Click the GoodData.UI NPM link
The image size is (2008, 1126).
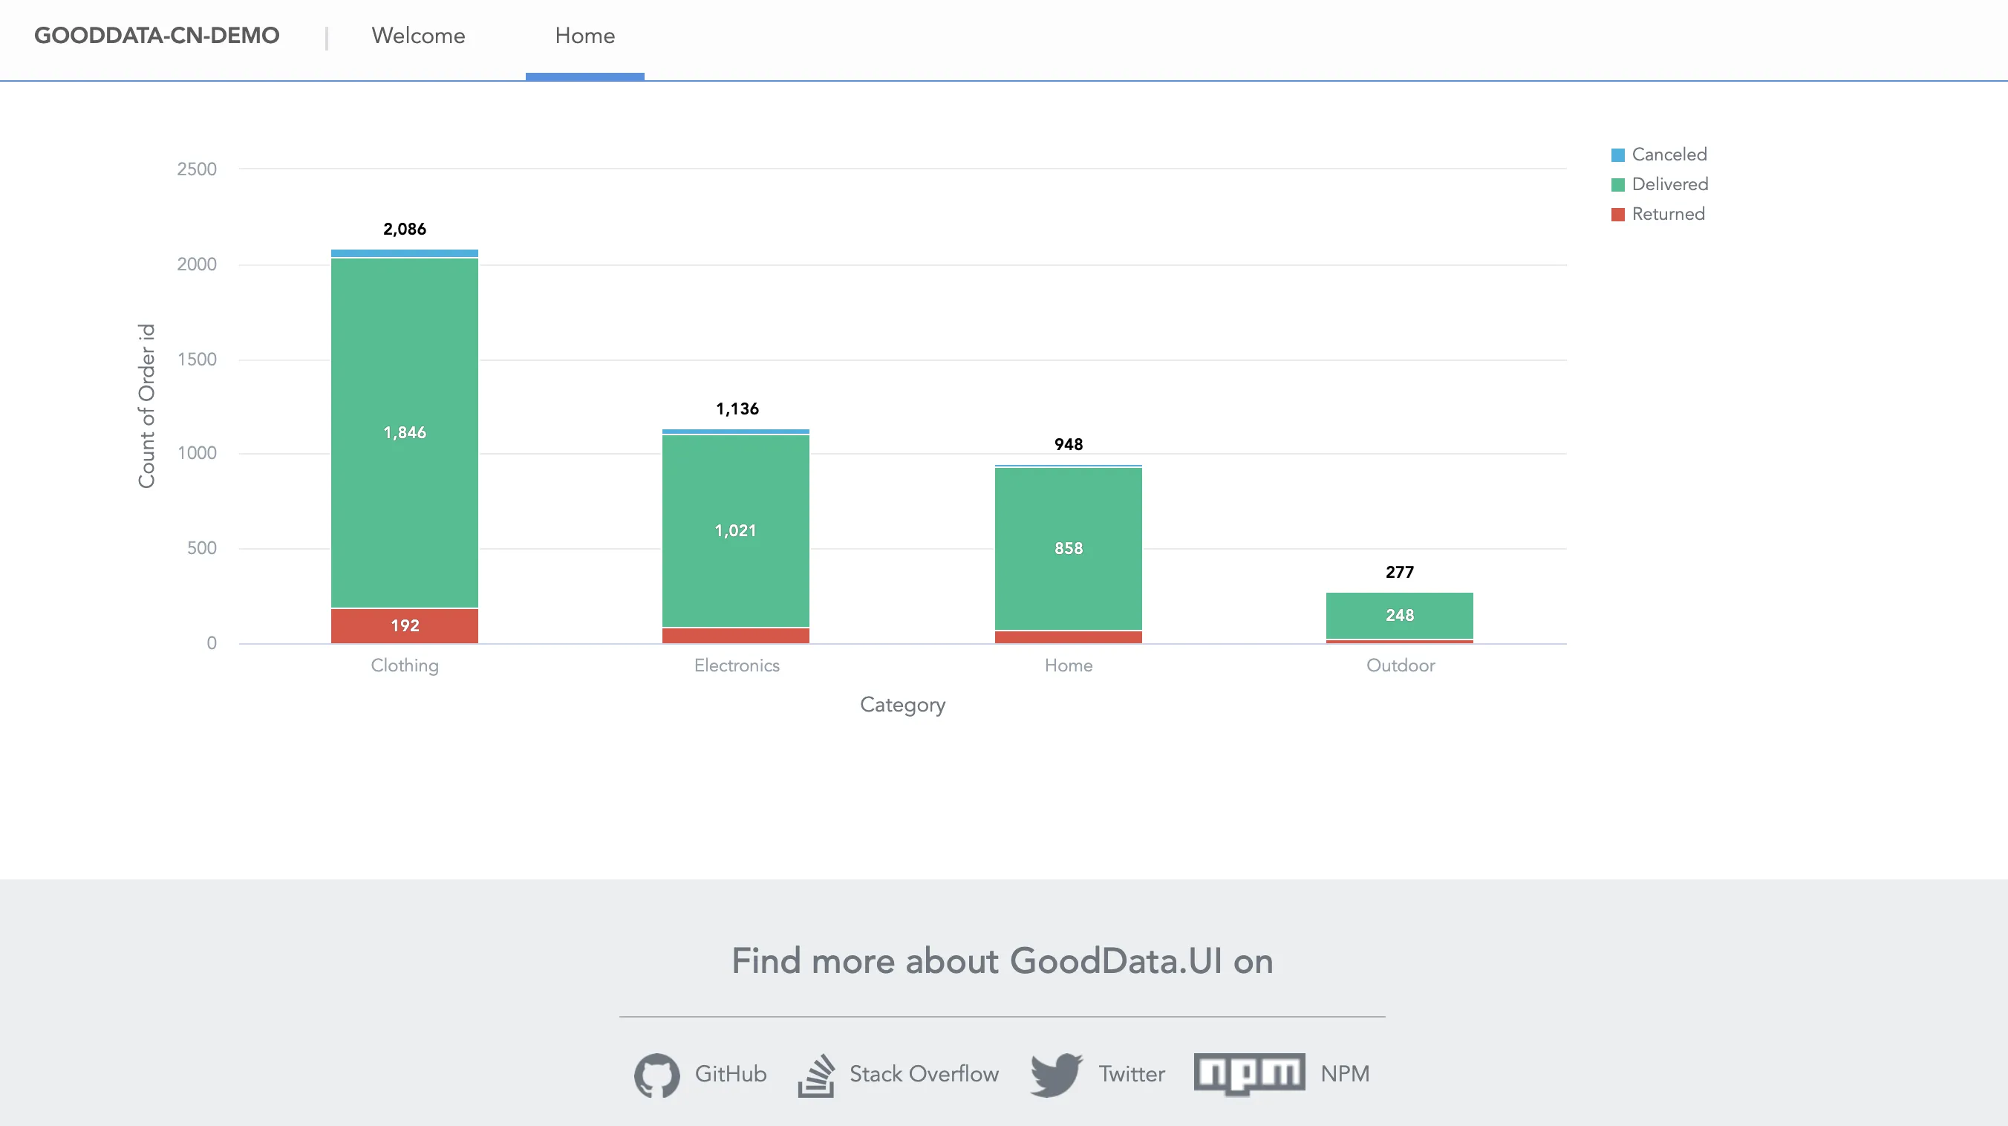tap(1281, 1073)
